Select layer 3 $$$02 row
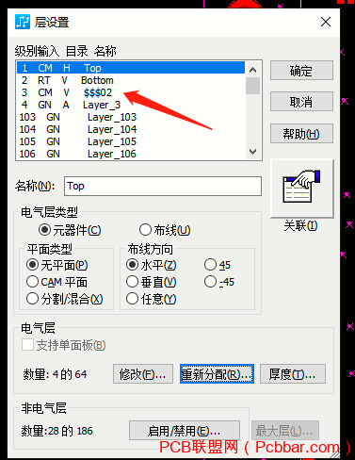The width and height of the screenshot is (355, 460). pos(131,92)
